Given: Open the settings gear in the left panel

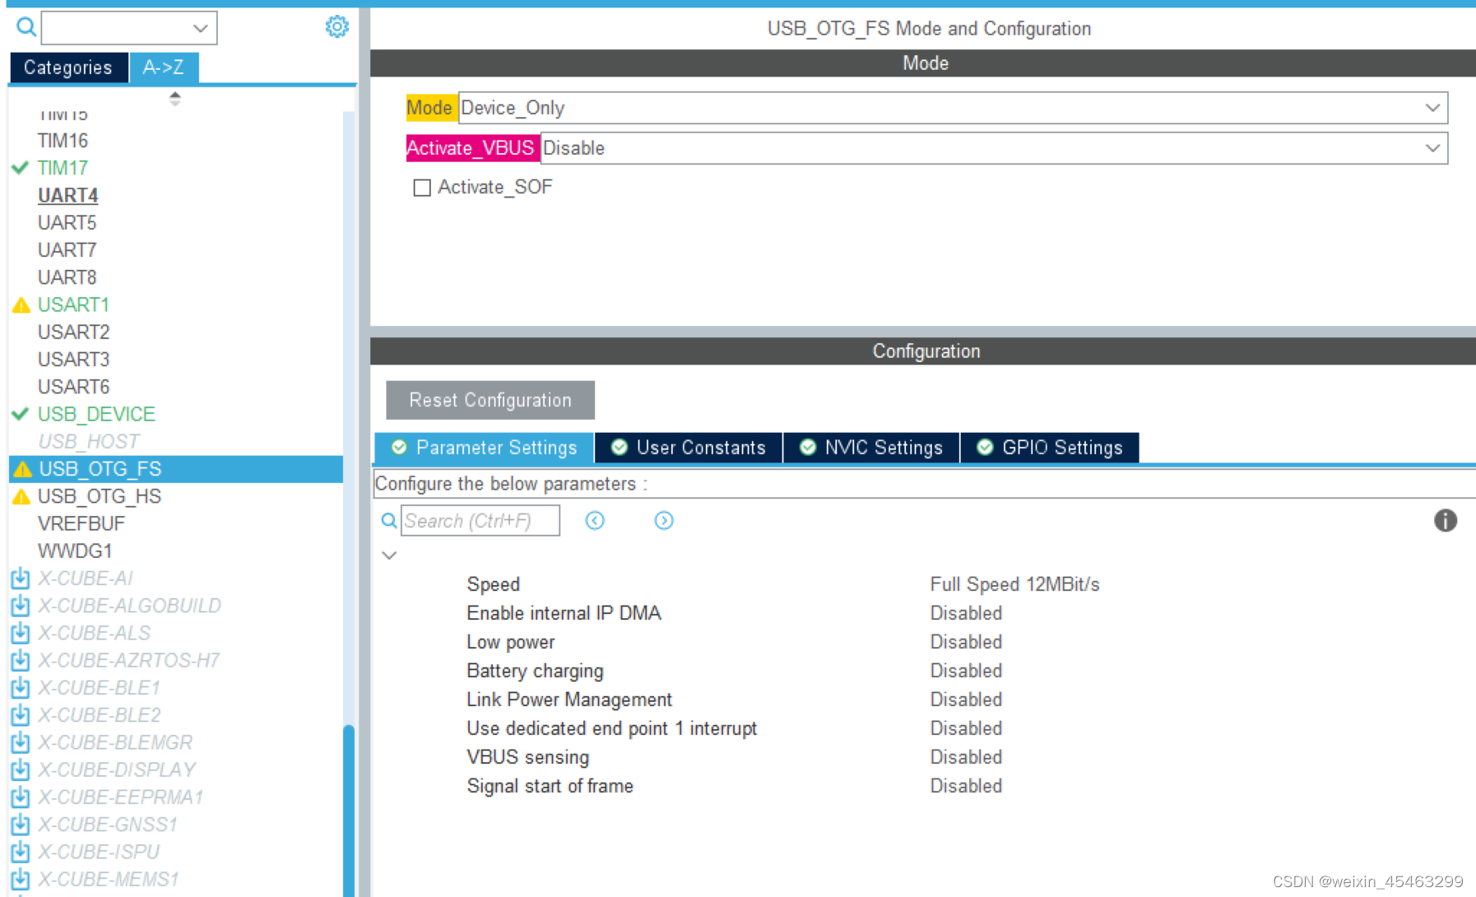Looking at the screenshot, I should (x=337, y=26).
